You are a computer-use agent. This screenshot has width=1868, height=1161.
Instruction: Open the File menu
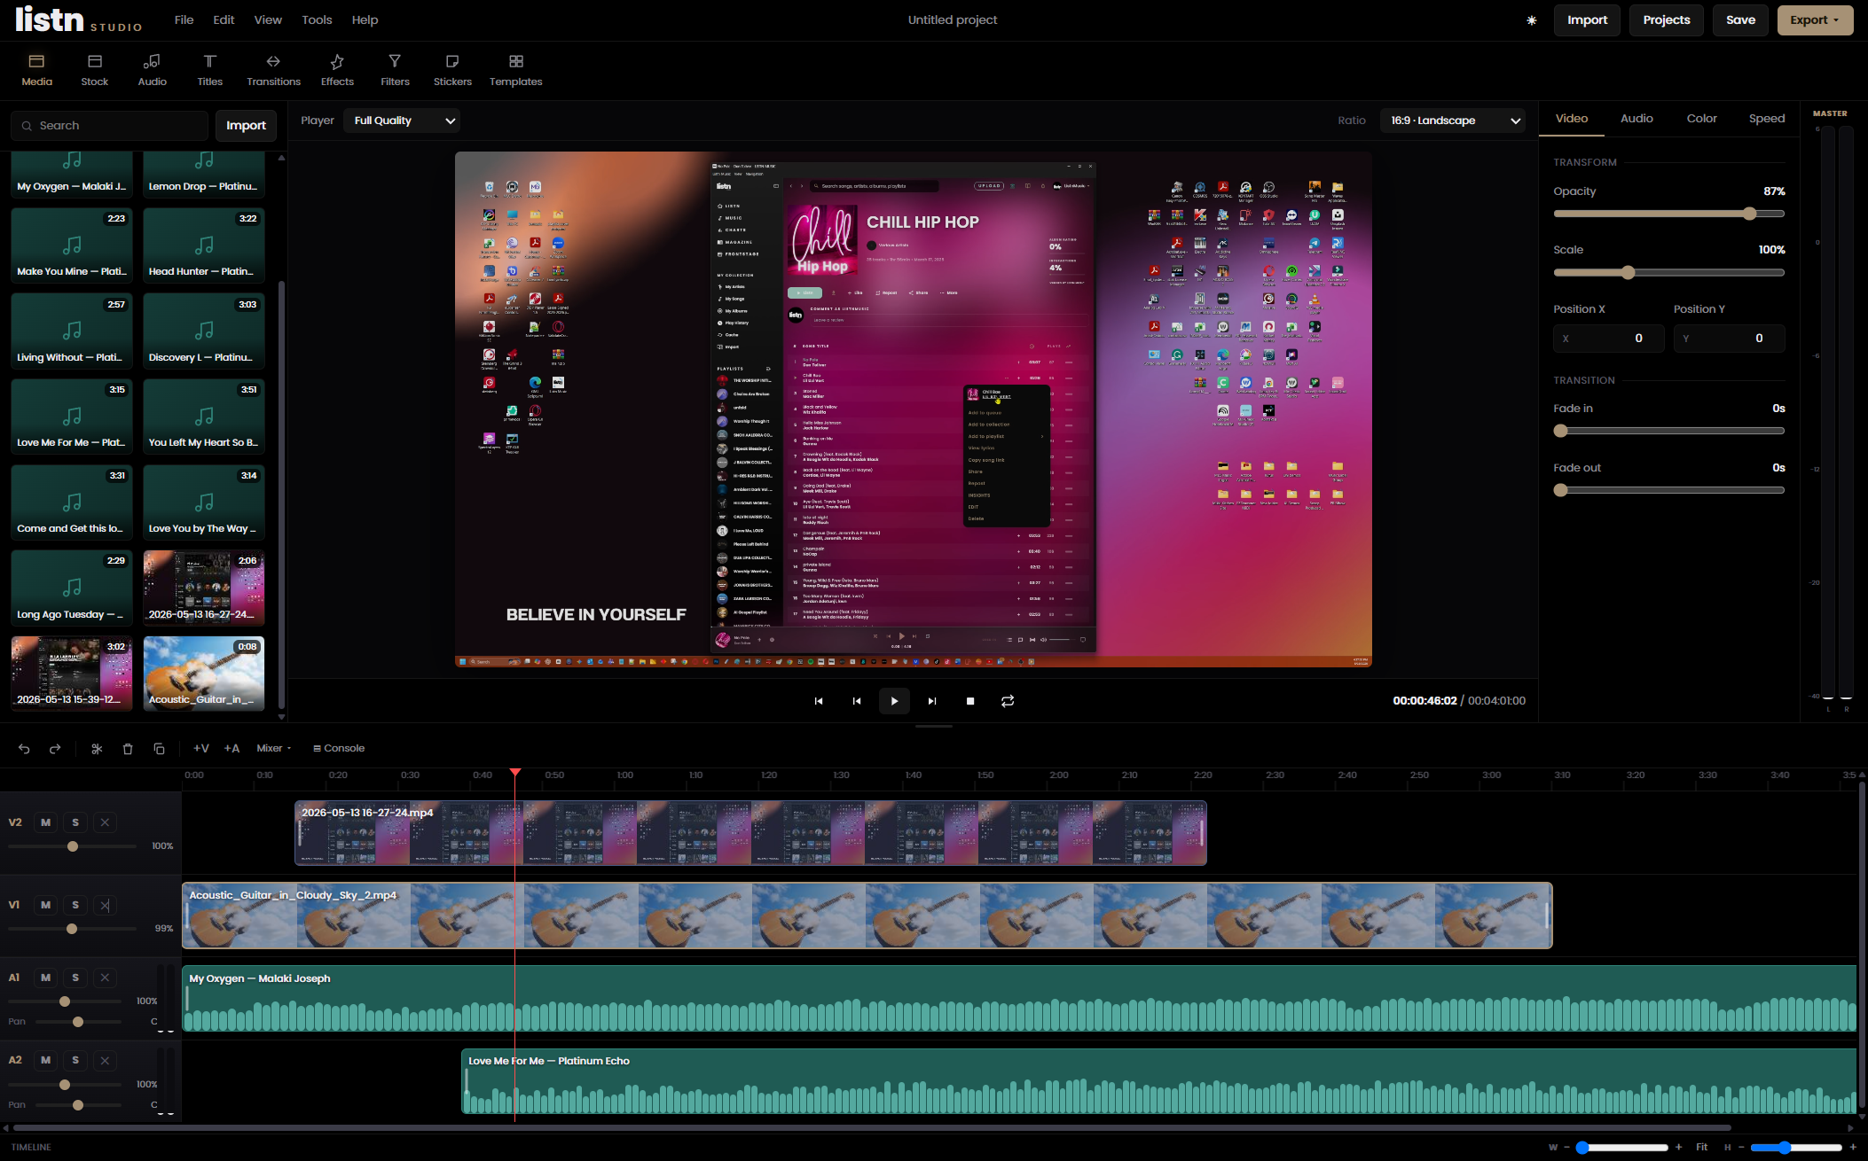coord(184,20)
